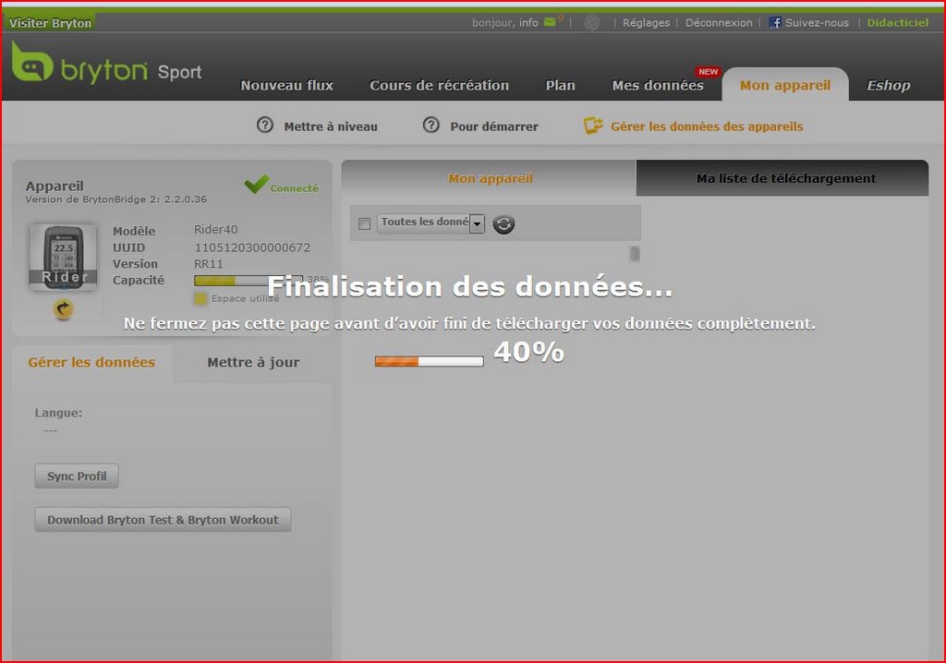946x663 pixels.
Task: Open the Eshop menu item
Action: coord(888,85)
